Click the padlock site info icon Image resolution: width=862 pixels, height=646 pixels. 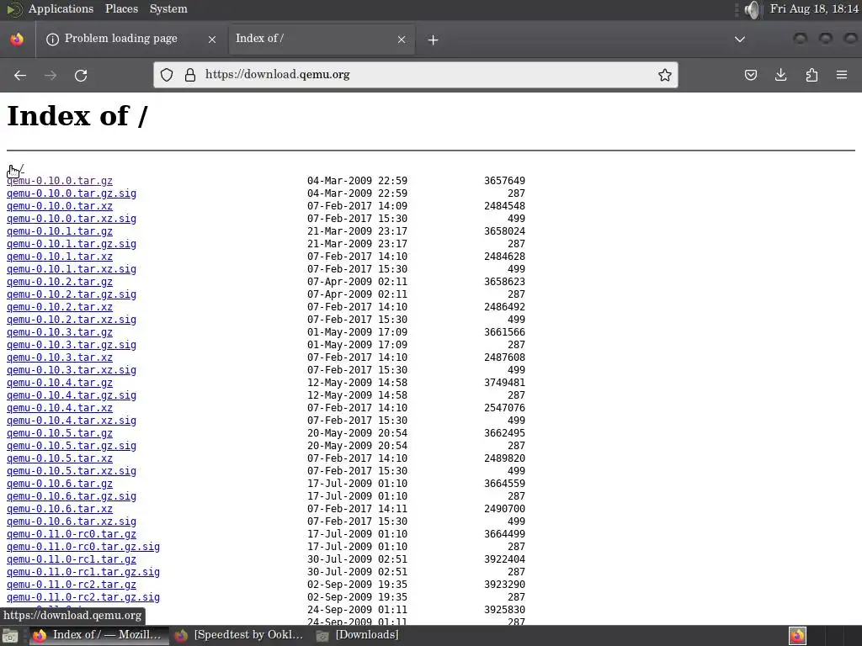[190, 75]
